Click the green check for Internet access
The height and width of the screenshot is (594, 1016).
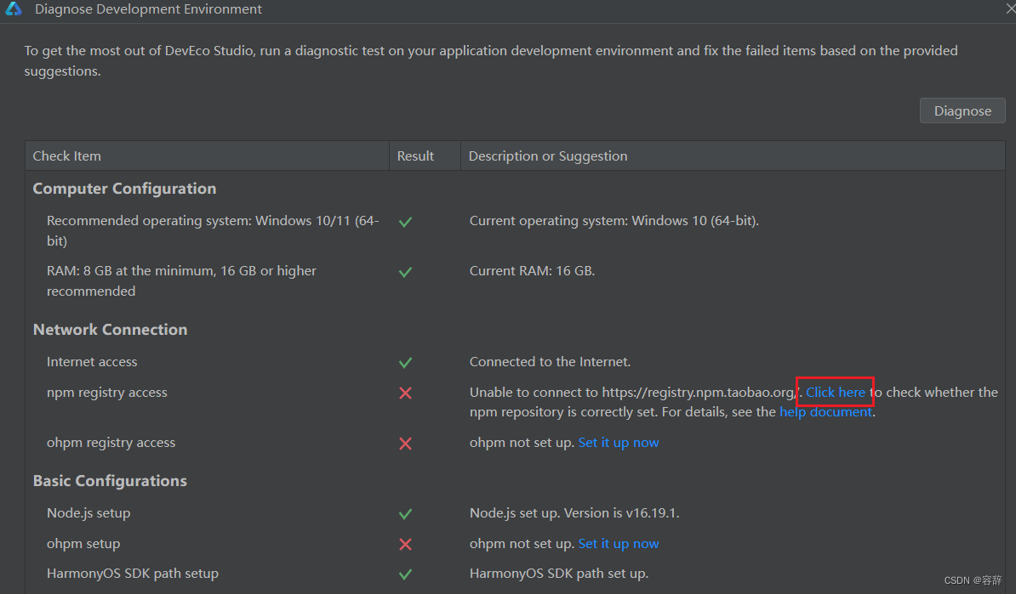[406, 362]
